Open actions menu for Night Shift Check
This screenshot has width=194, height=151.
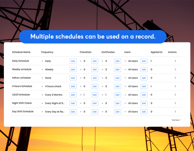coord(175,103)
